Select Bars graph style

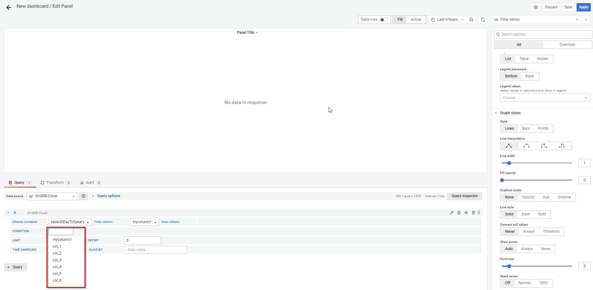(x=526, y=128)
